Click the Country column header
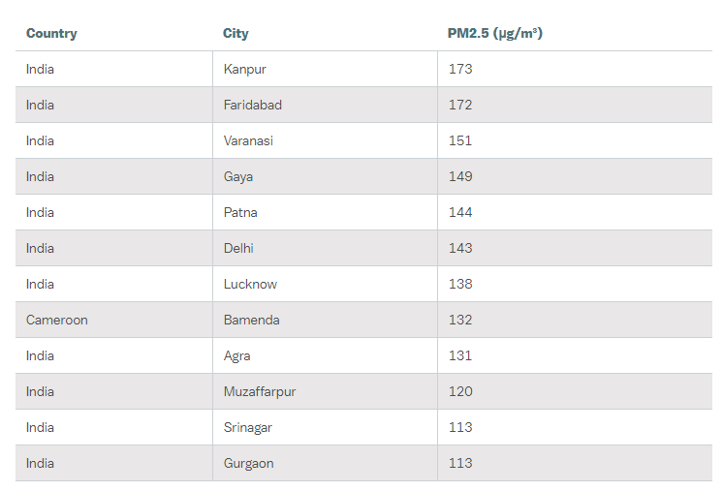This screenshot has width=723, height=491. click(51, 33)
